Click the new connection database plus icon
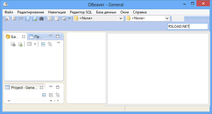Image resolution: width=212 pixels, height=114 pixels. coord(20,44)
